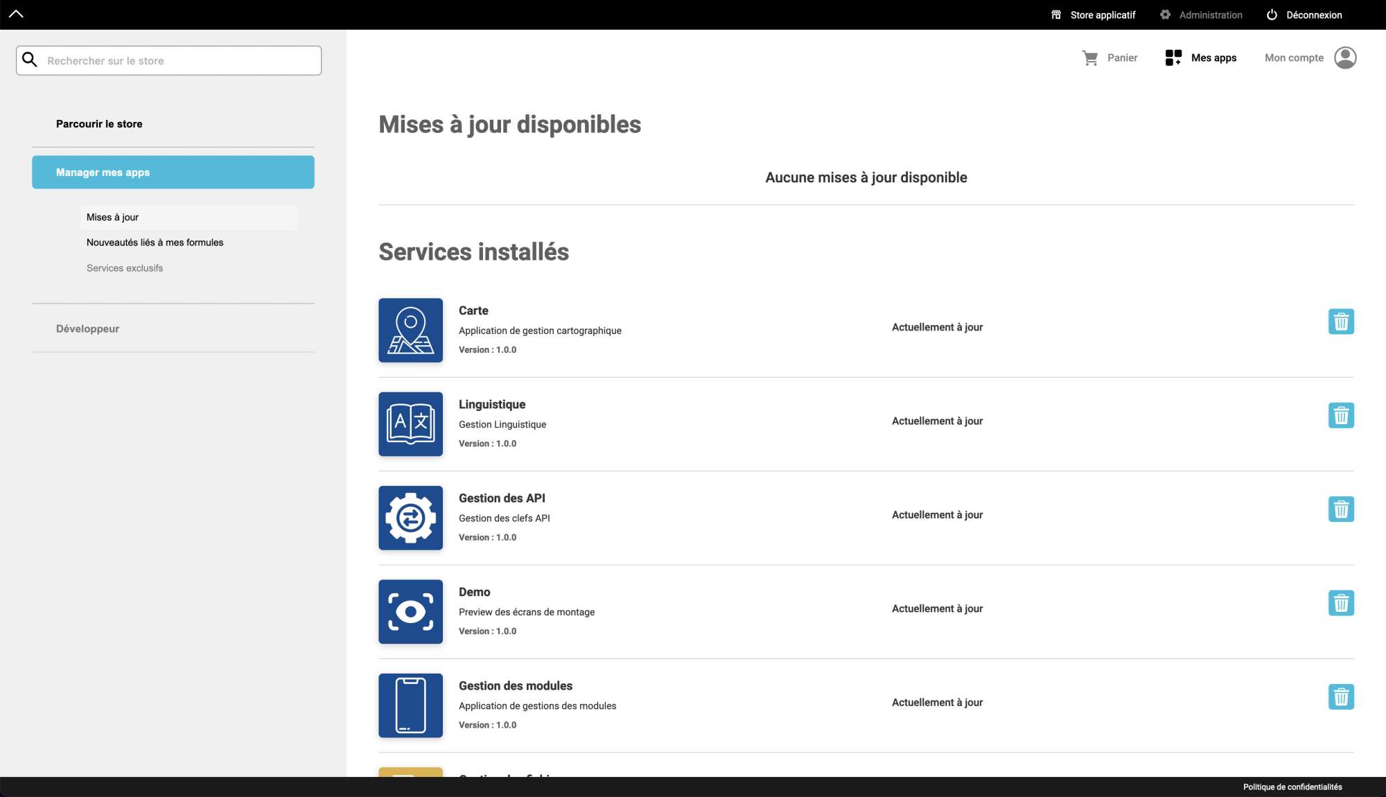Viewport: 1386px width, 797px height.
Task: Open Nouveautés liés à mes formules
Action: [155, 243]
